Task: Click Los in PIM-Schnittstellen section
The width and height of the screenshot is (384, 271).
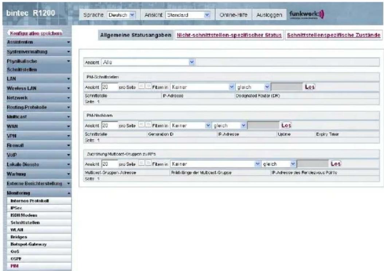Action: [x=310, y=87]
